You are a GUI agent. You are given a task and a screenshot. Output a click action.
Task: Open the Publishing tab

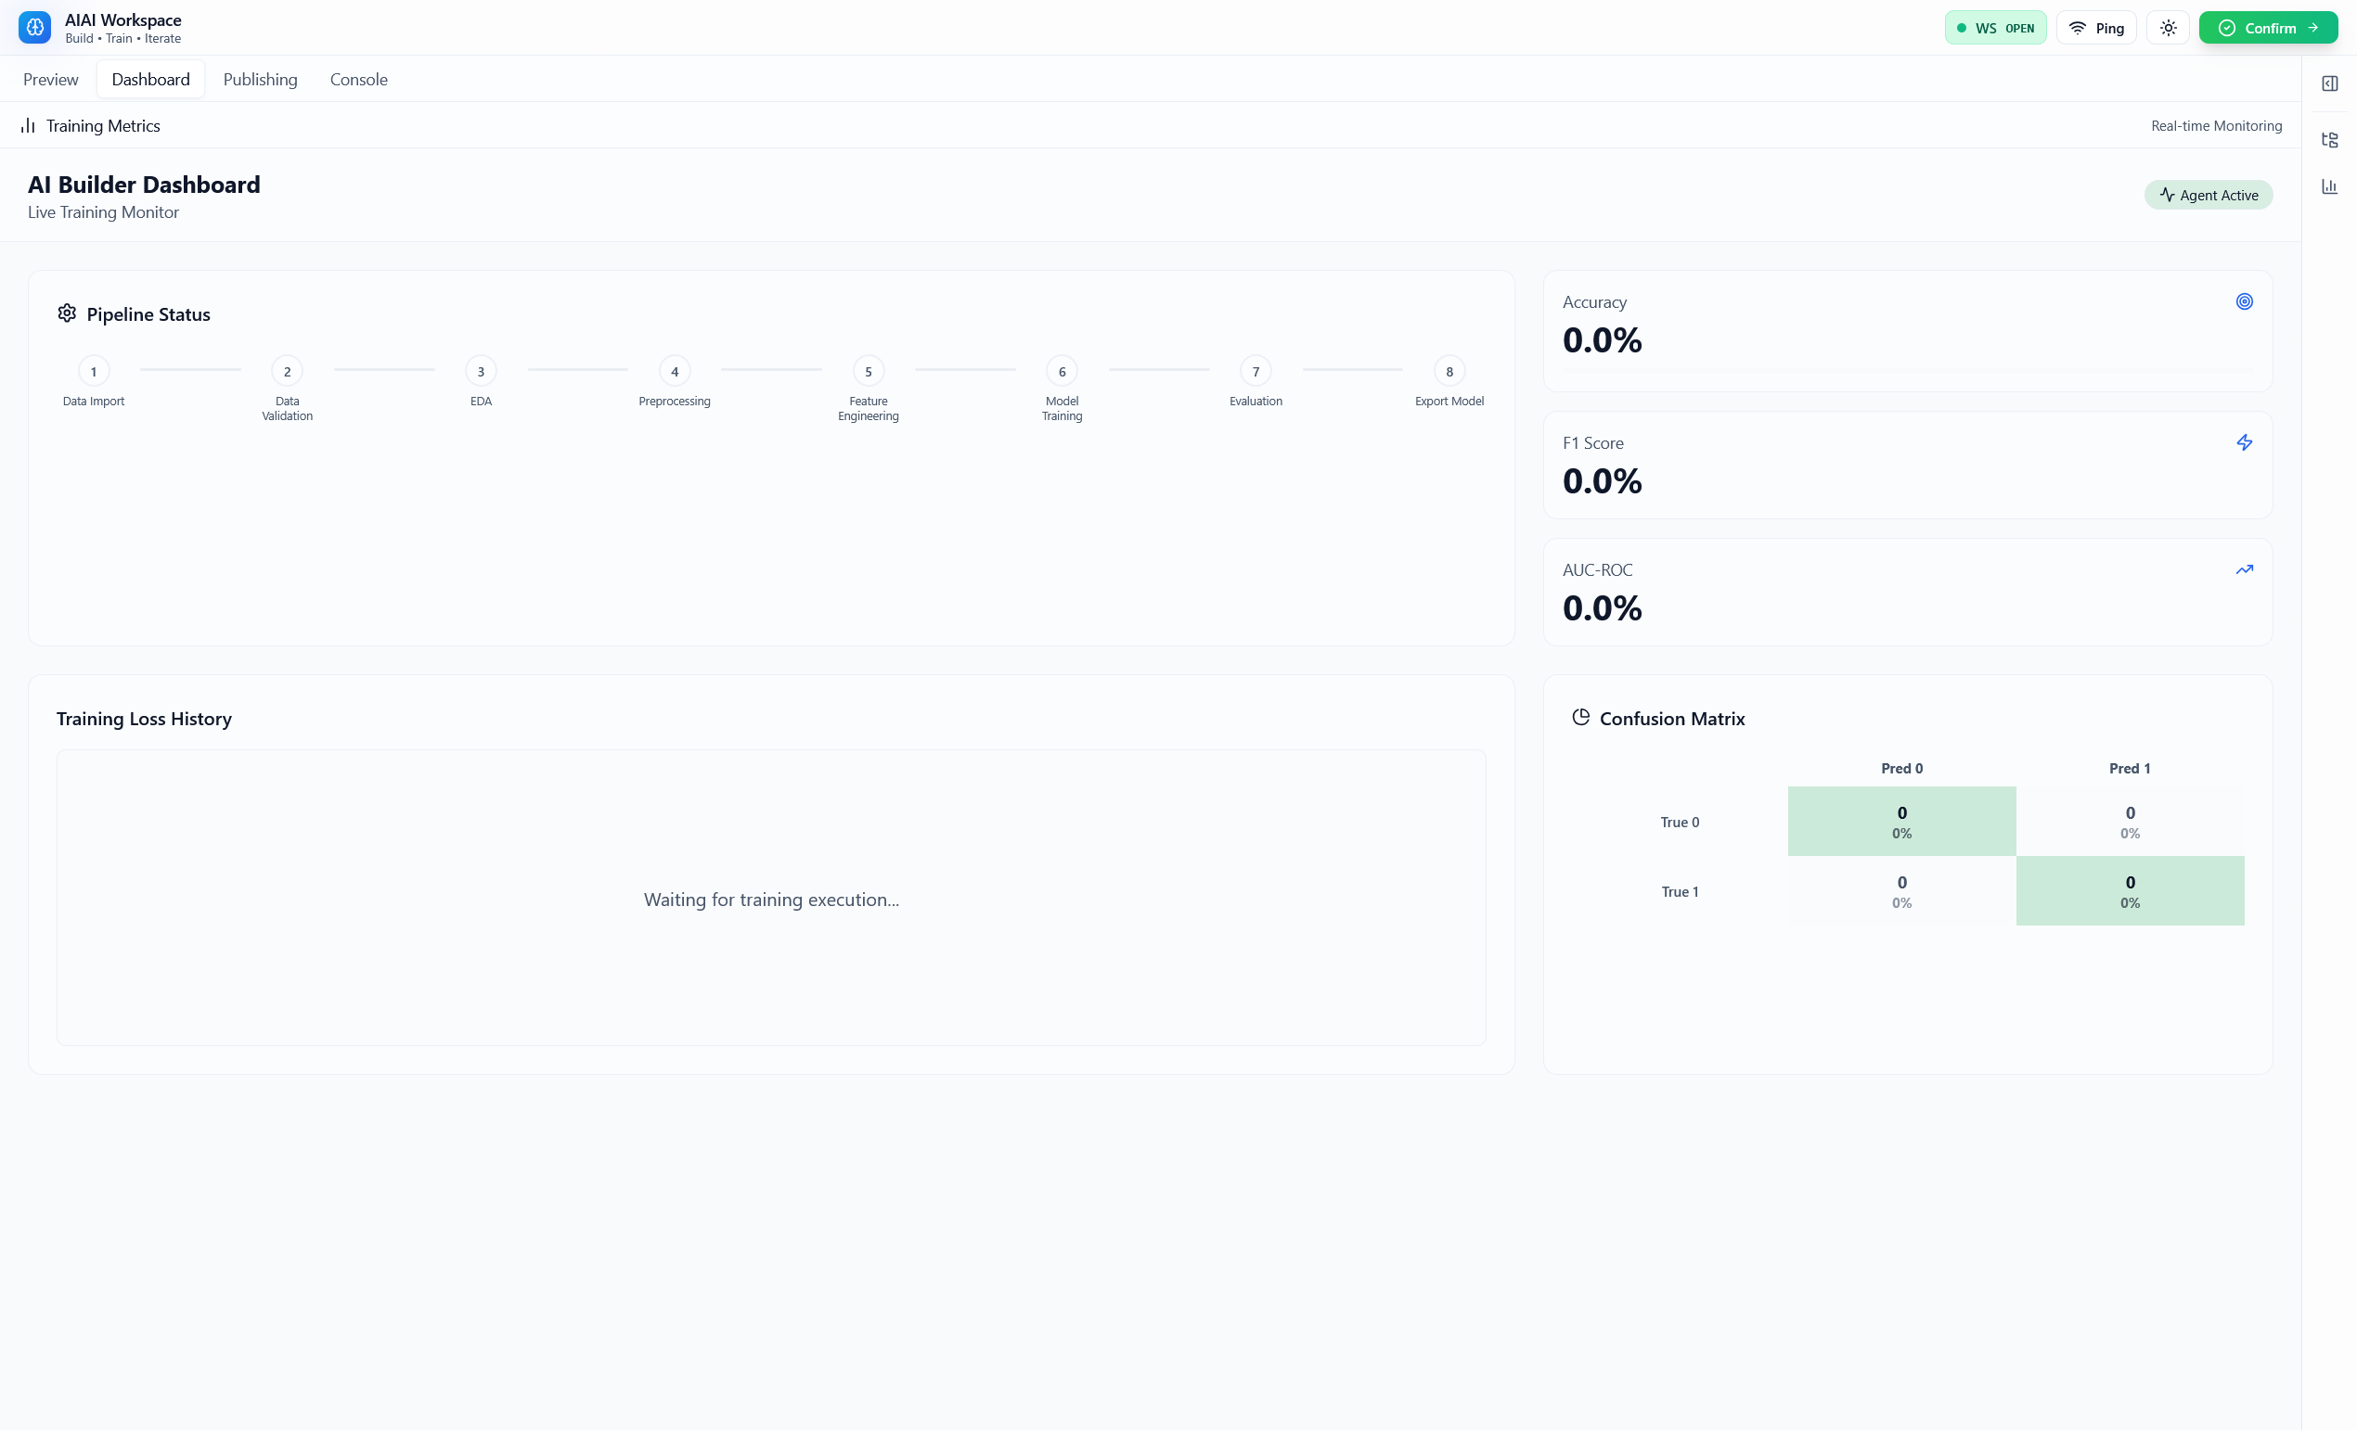(x=260, y=80)
